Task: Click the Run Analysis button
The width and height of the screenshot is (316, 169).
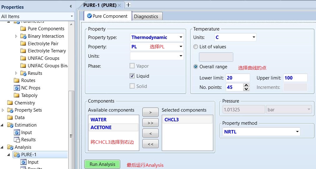Action: (102, 164)
